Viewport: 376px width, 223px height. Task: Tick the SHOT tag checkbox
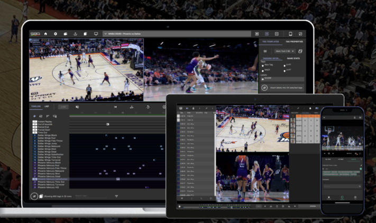pos(263,70)
